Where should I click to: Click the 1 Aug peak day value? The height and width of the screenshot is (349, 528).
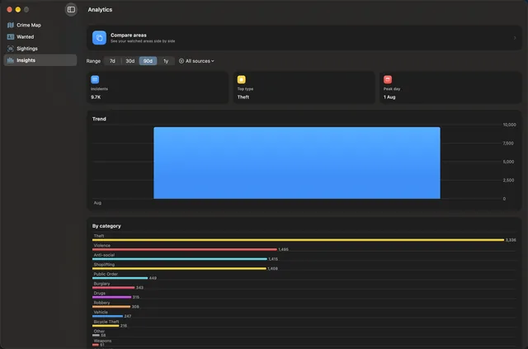[x=389, y=97]
